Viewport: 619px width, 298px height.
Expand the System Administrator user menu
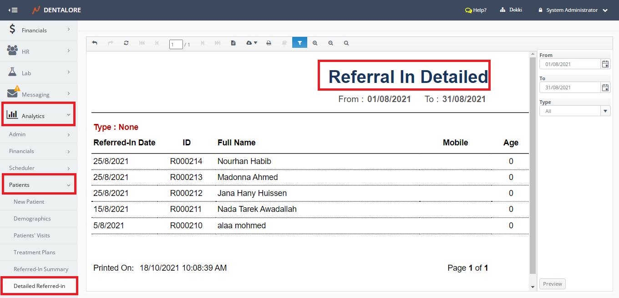[573, 10]
